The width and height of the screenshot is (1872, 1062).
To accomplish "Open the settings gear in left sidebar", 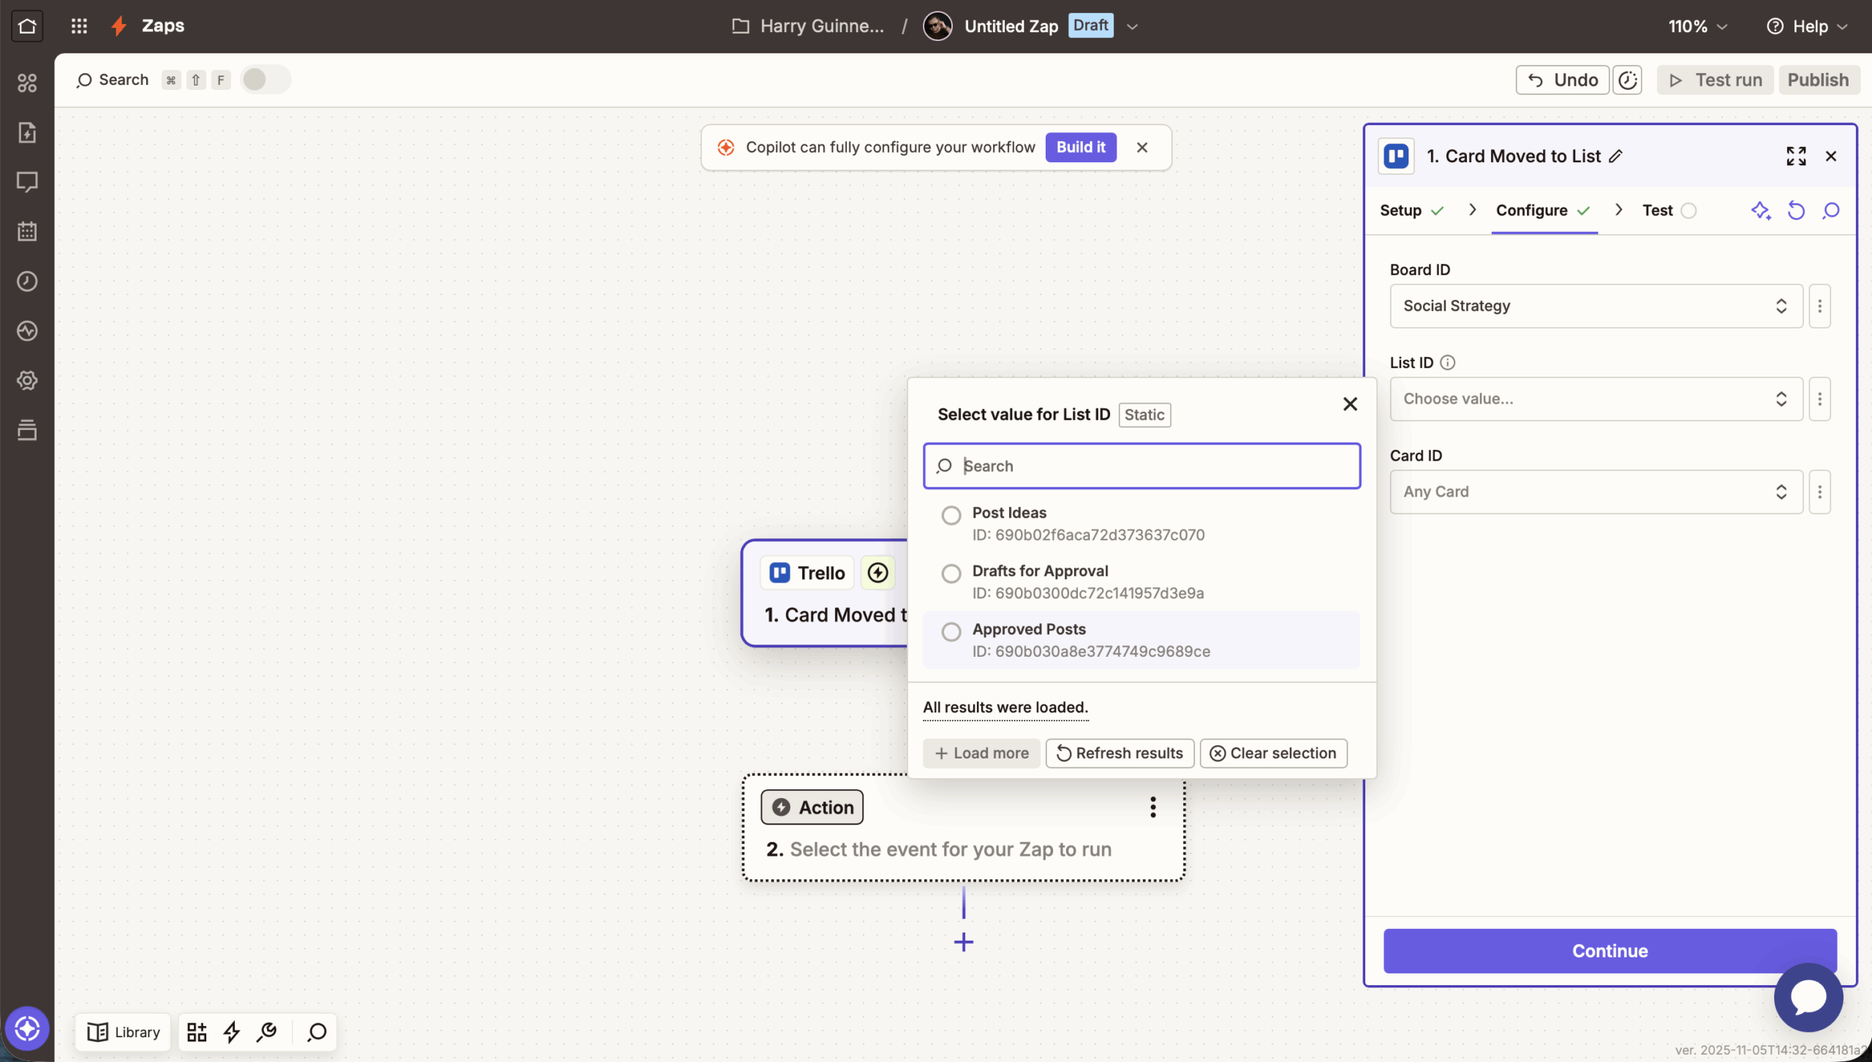I will click(x=27, y=380).
